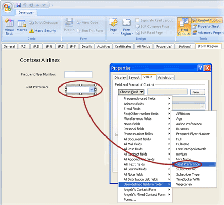Screen dimensions: 224x205
Task: Open the Control Toolbox
Action: point(207,20)
